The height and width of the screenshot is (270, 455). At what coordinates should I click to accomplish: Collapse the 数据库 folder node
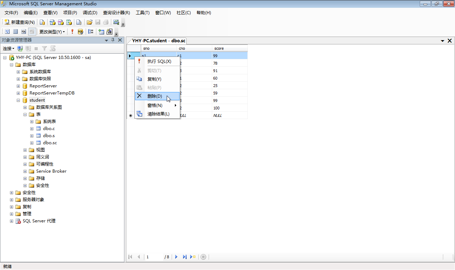coord(12,65)
